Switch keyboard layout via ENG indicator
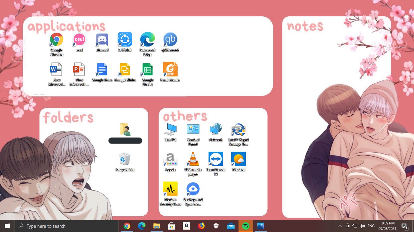 371,226
